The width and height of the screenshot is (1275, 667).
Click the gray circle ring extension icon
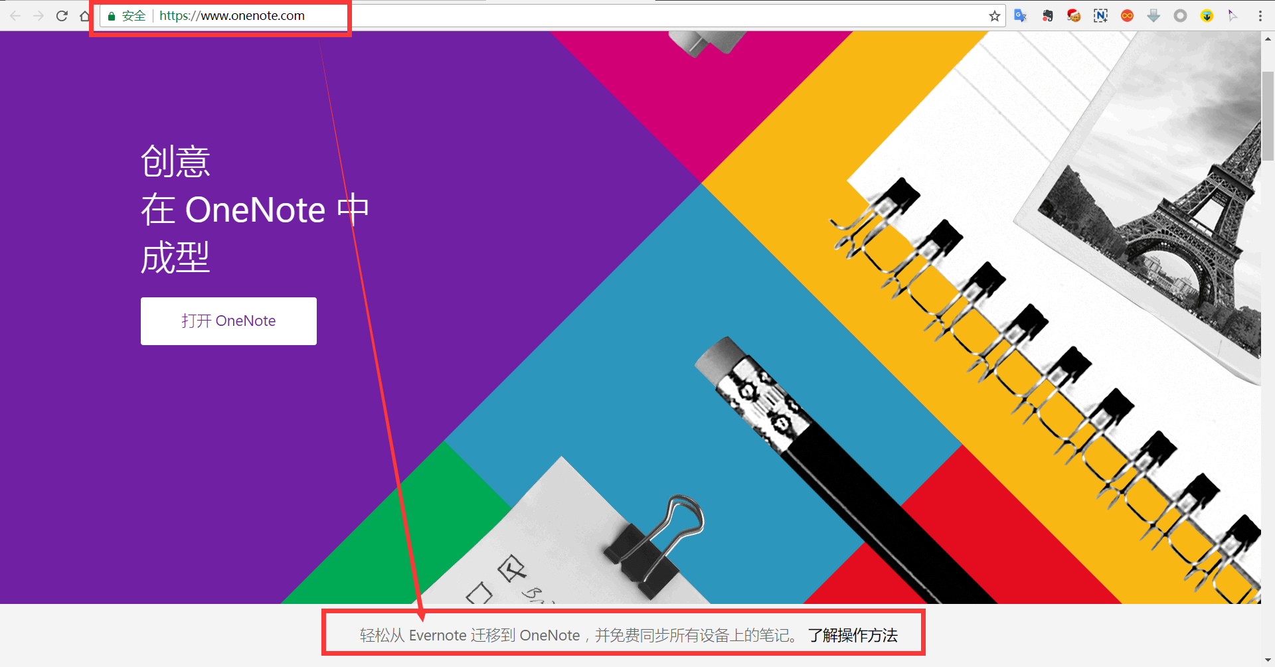tap(1180, 16)
